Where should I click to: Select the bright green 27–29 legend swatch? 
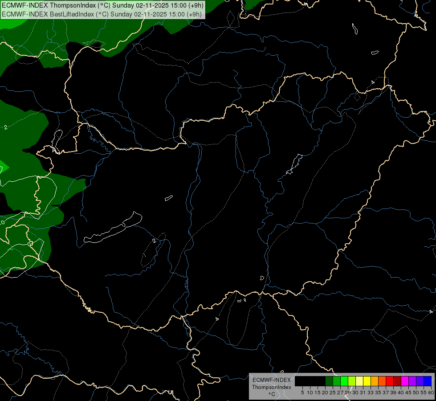344,381
